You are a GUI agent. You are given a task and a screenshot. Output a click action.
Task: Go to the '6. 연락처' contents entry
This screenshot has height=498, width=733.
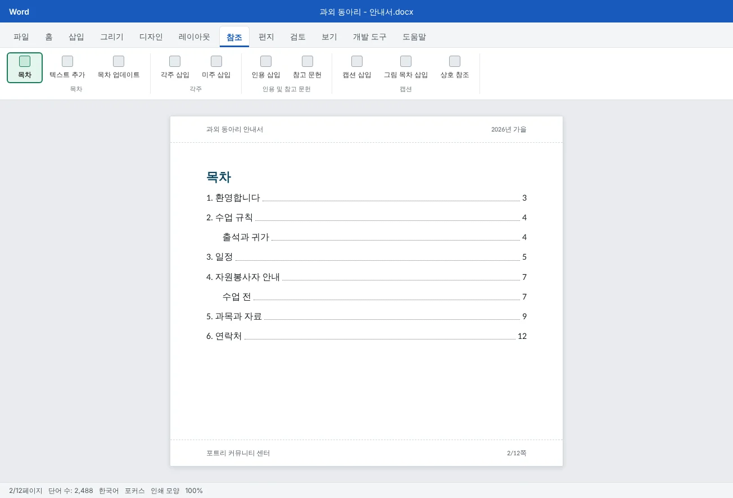click(366, 336)
